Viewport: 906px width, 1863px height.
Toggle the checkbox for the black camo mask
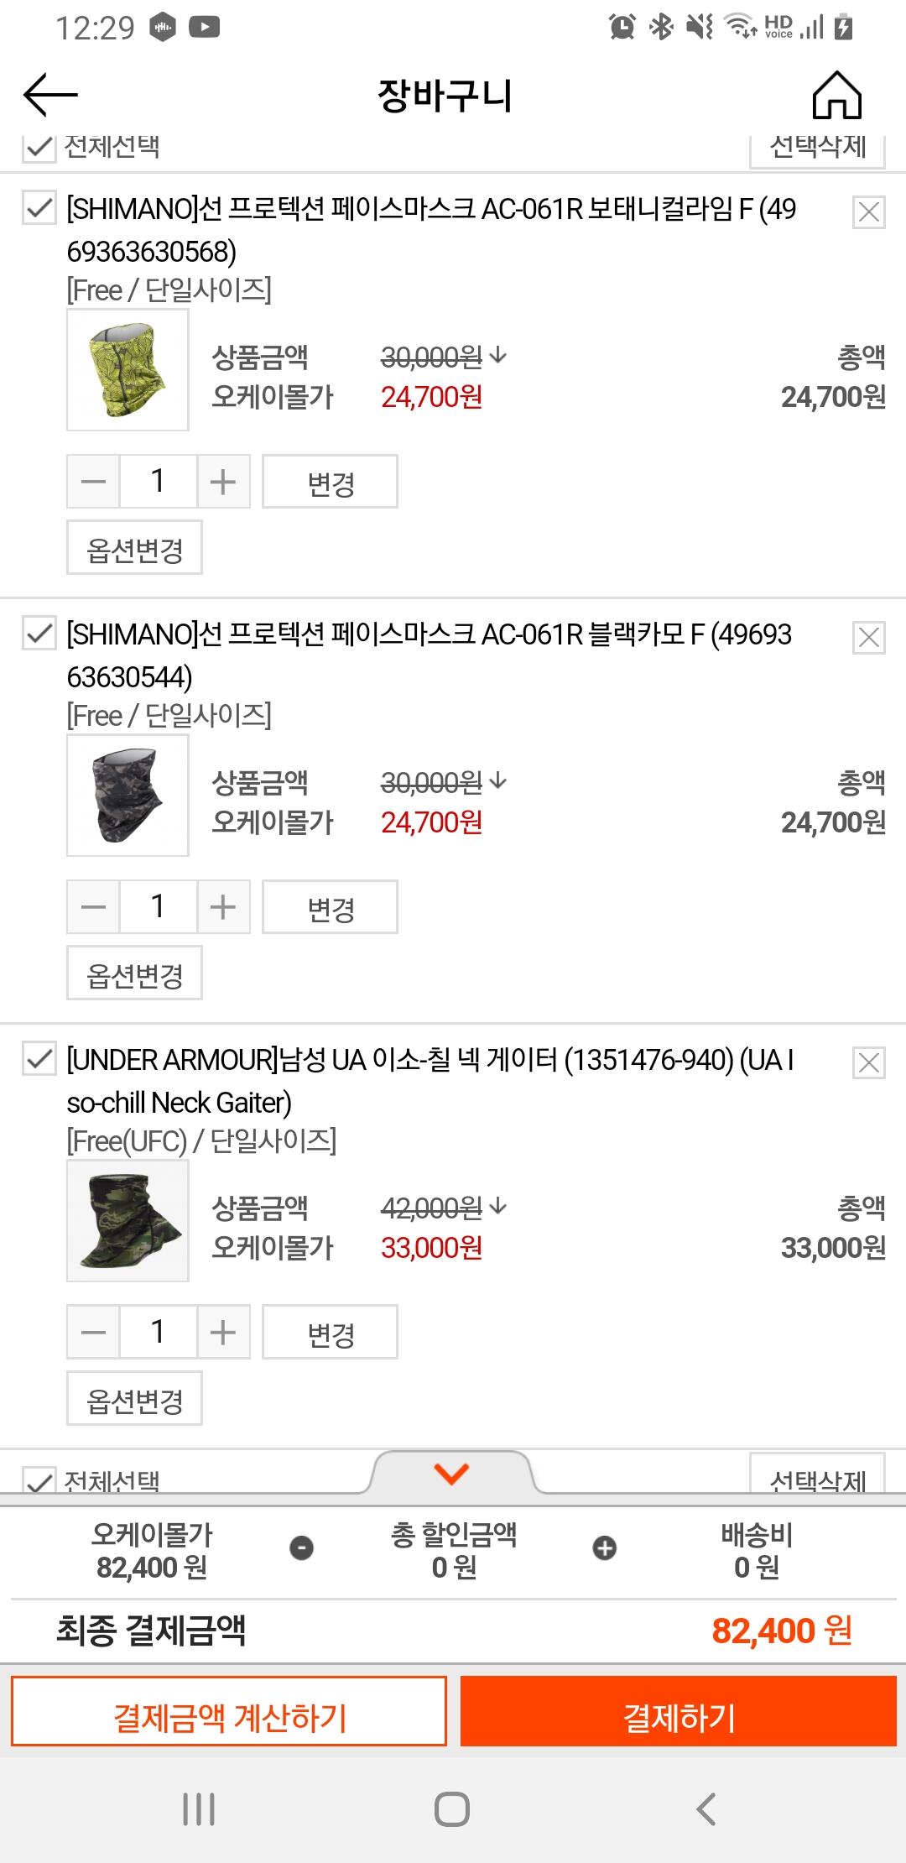39,634
